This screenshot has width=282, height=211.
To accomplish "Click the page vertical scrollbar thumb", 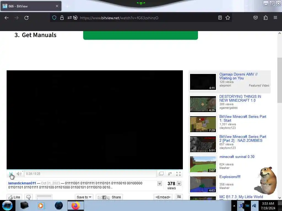I will pos(280,80).
